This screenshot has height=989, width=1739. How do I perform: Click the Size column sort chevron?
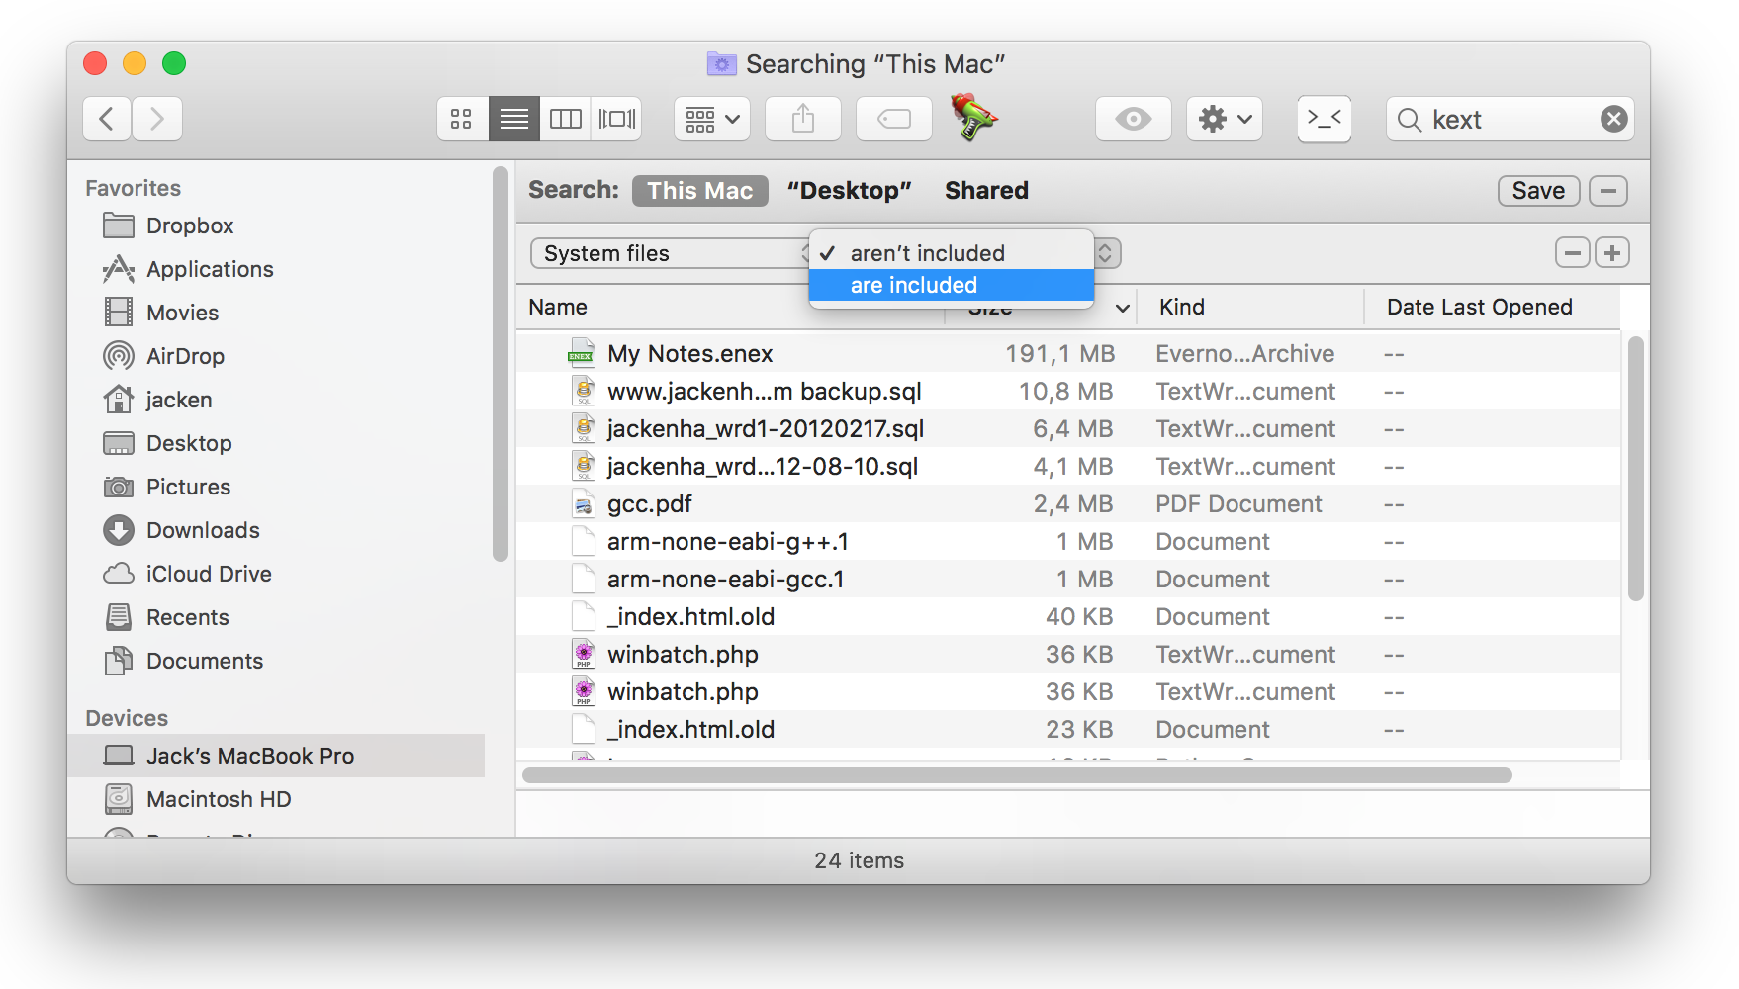tap(1123, 308)
